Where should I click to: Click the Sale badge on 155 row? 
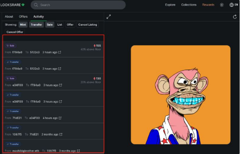pos(11,45)
